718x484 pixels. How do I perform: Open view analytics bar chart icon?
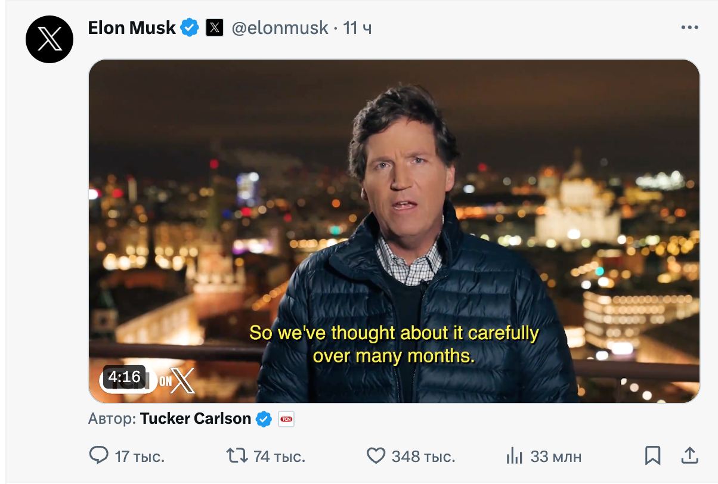tap(514, 457)
